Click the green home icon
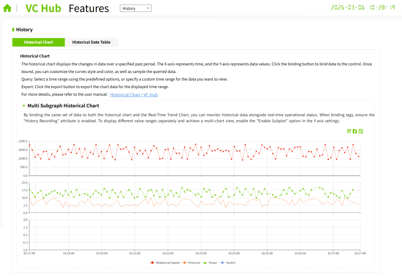402x276 pixels. point(7,8)
